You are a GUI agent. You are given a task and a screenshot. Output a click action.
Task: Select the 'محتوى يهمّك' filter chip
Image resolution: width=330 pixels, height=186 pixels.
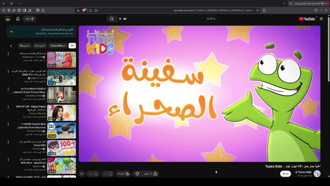(24, 45)
